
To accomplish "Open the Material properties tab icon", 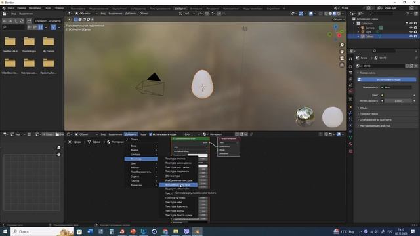I will (x=350, y=144).
